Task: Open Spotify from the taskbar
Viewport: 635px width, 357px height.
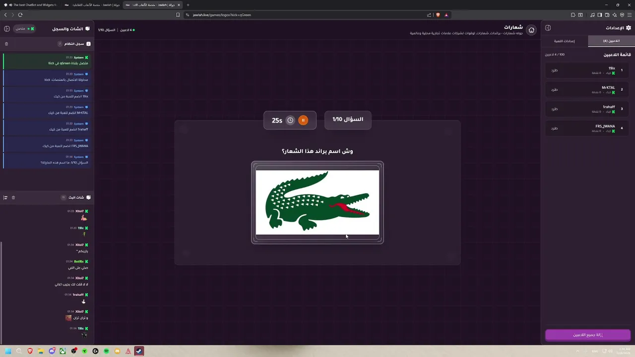Action: [x=106, y=351]
